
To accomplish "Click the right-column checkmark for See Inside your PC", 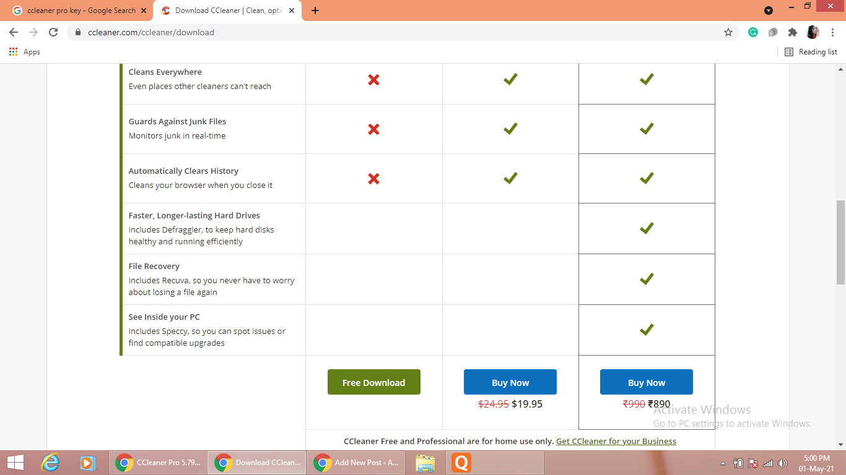I will pos(647,330).
